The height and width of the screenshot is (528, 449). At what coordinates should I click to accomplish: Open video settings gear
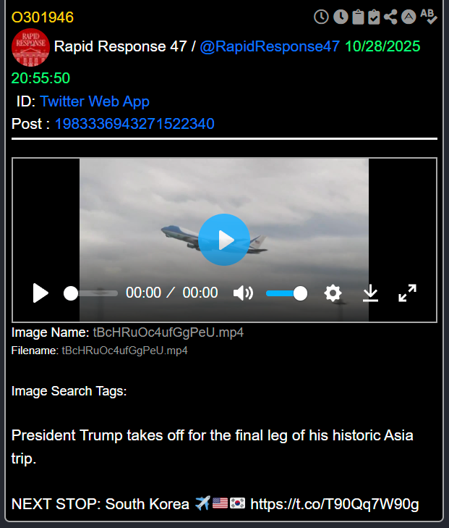click(333, 293)
